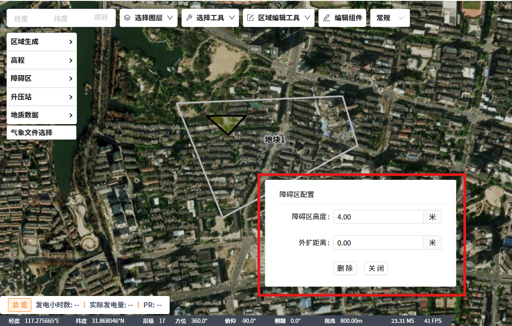Expand the 升压站 submenu arrow

[71, 97]
